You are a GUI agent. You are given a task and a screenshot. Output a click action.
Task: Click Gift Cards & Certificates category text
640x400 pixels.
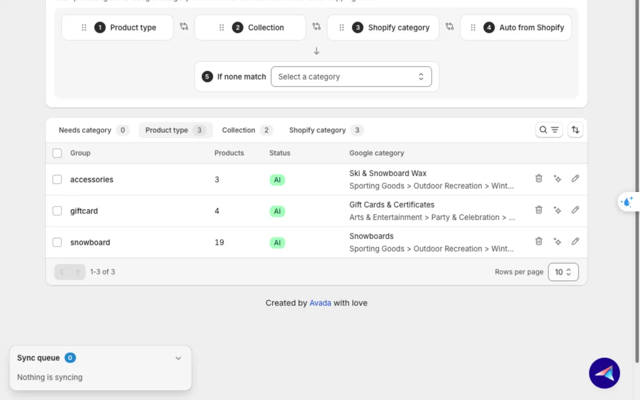(x=392, y=205)
